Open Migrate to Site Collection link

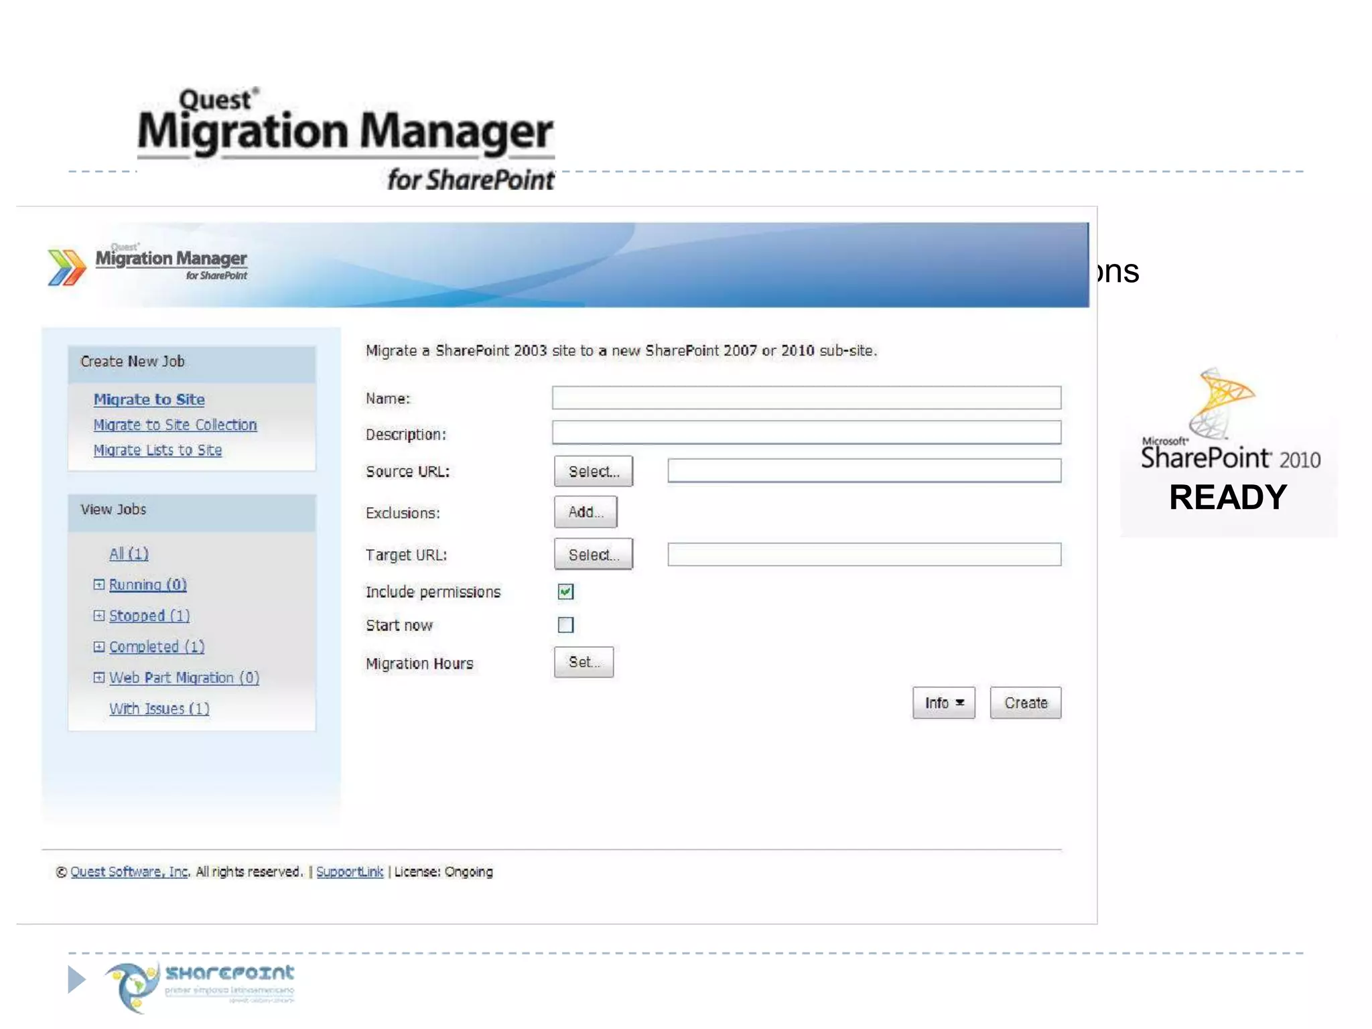[x=175, y=425]
